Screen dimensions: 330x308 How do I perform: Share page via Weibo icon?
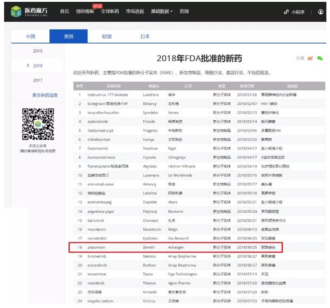click(x=310, y=59)
